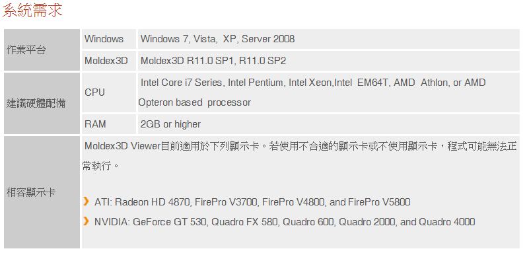Select the 作業平台 row header cell
Screen dimensions: 527x257
[x=42, y=50]
